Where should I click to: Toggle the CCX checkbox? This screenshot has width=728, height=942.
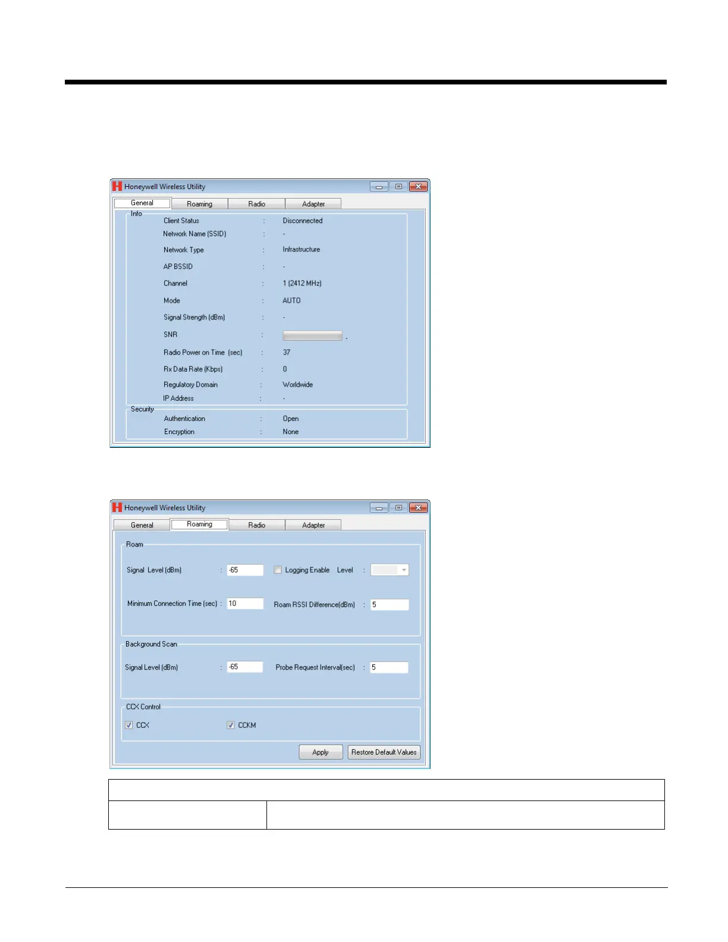pyautogui.click(x=129, y=725)
